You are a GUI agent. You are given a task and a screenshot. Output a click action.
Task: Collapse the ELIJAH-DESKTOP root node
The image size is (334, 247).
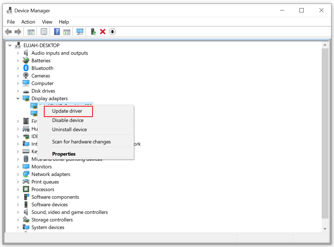(10, 45)
